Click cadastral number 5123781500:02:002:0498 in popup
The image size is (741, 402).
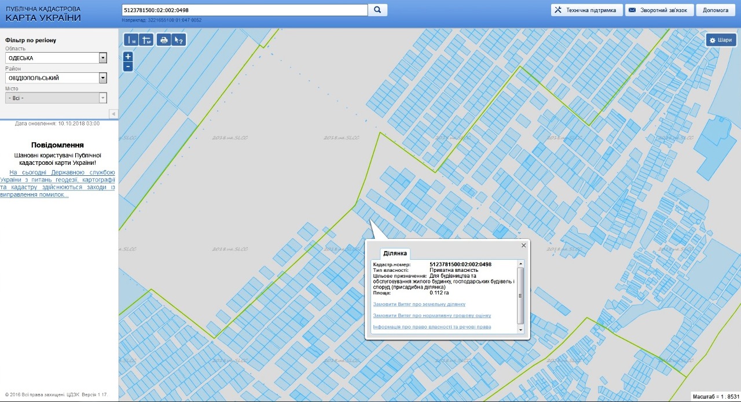pos(460,264)
